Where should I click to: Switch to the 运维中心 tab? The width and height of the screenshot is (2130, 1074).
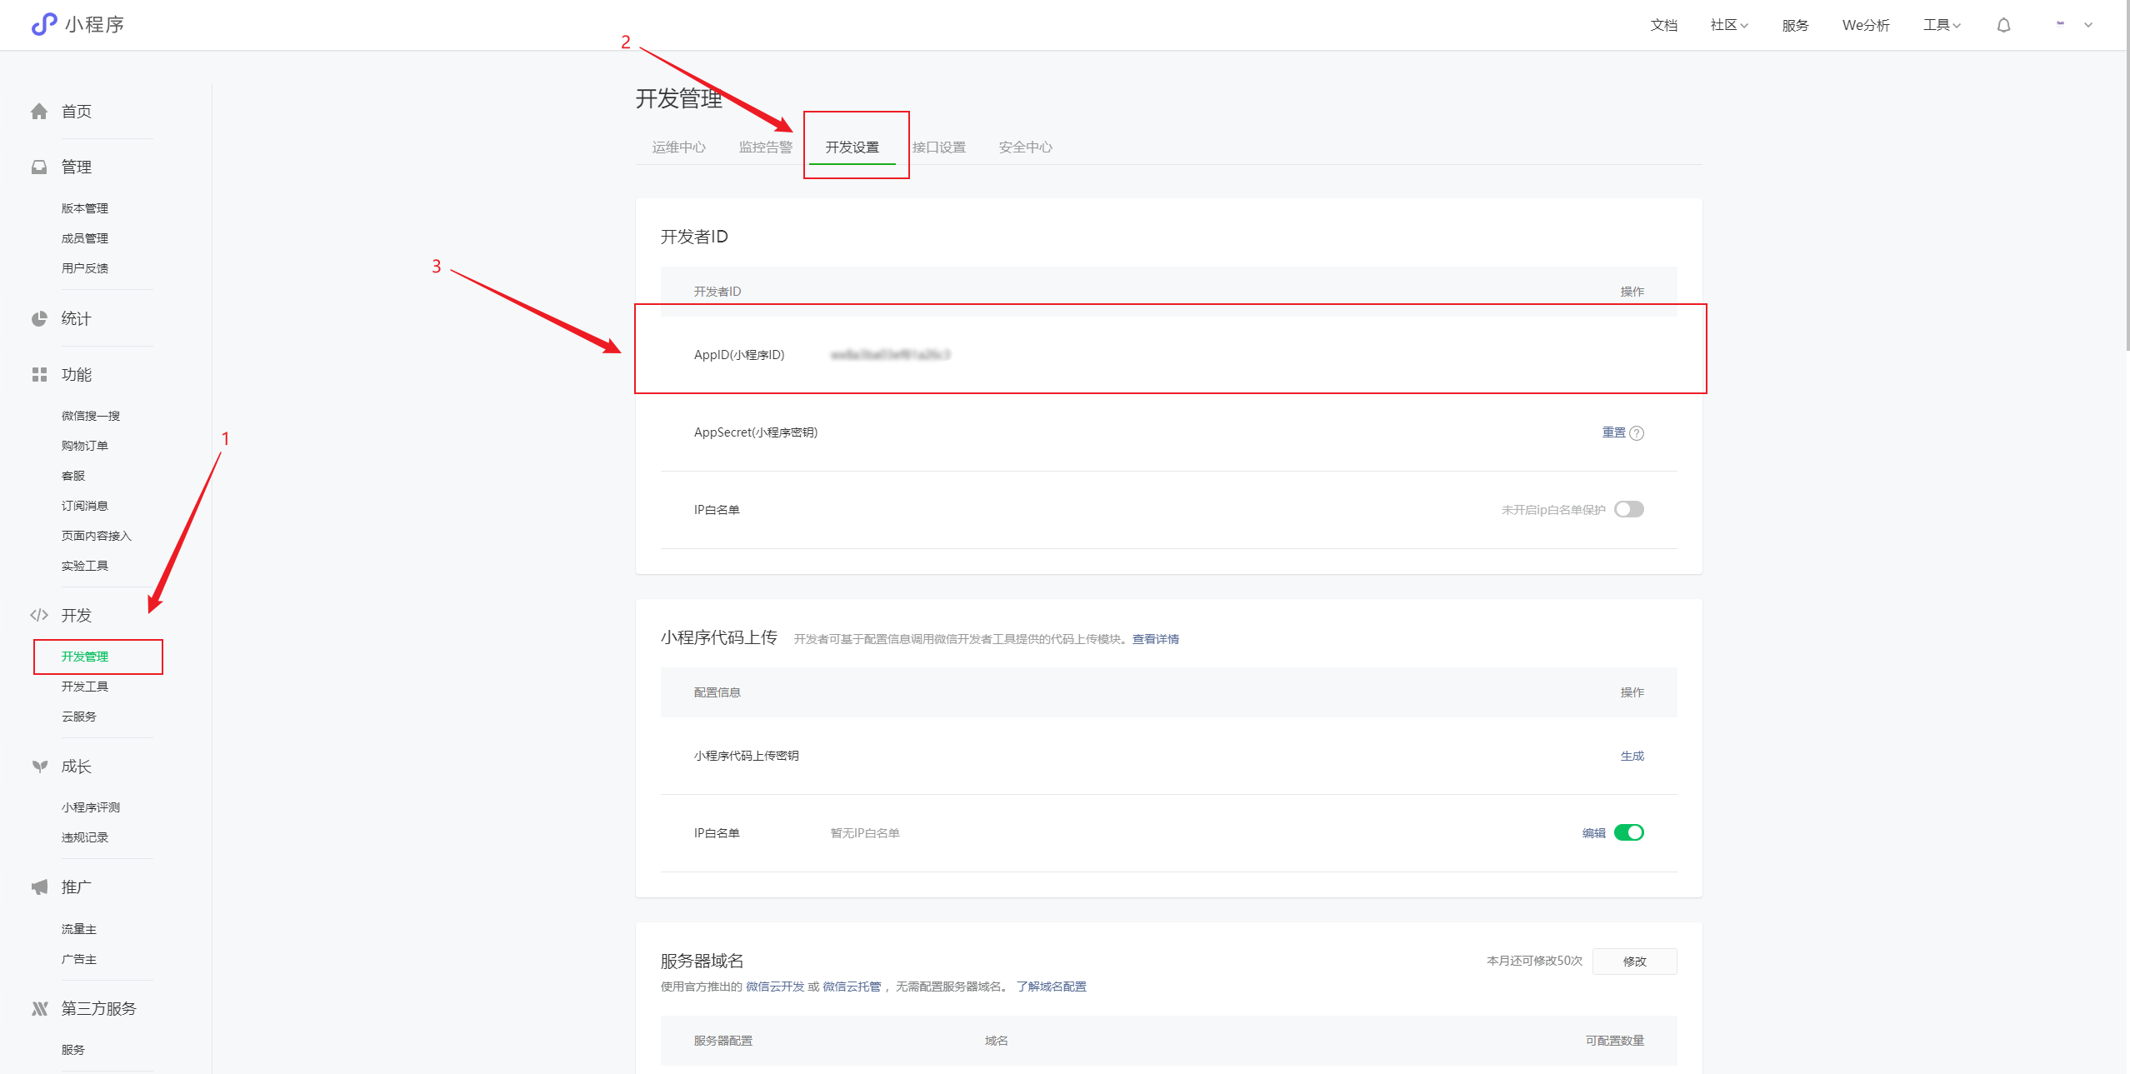tap(678, 147)
